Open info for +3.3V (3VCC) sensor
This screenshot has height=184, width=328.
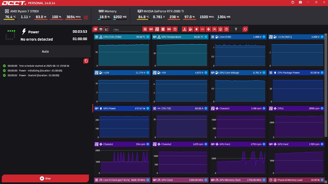pyautogui.click(x=322, y=37)
